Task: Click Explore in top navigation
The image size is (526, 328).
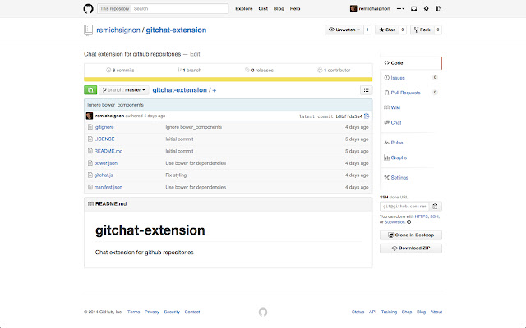Action: tap(244, 9)
